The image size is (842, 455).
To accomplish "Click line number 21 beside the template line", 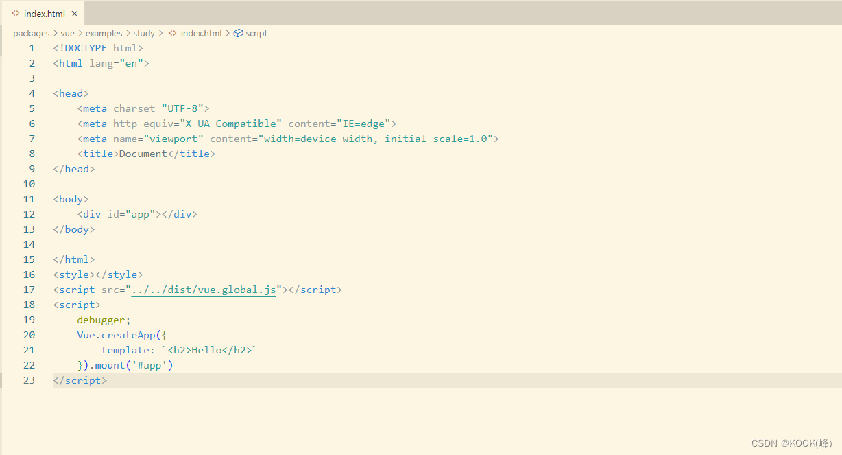I will point(29,350).
